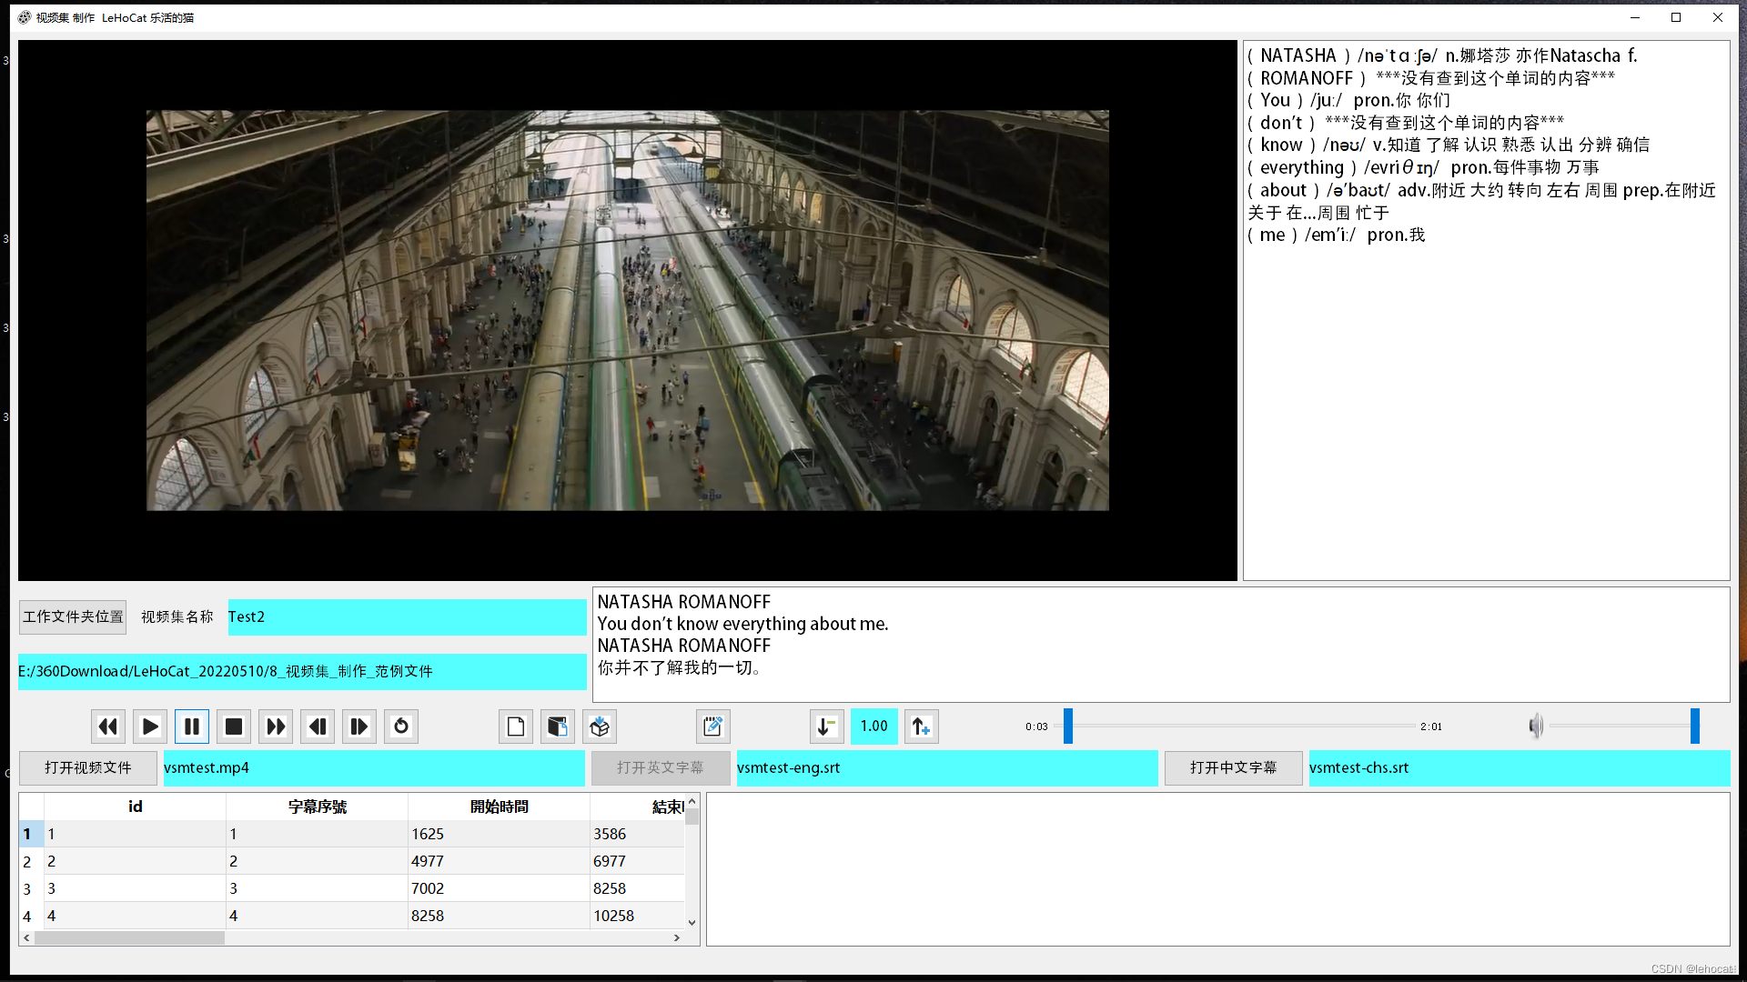The image size is (1747, 982).
Task: Click 打开中文字幕 button
Action: pos(1233,767)
